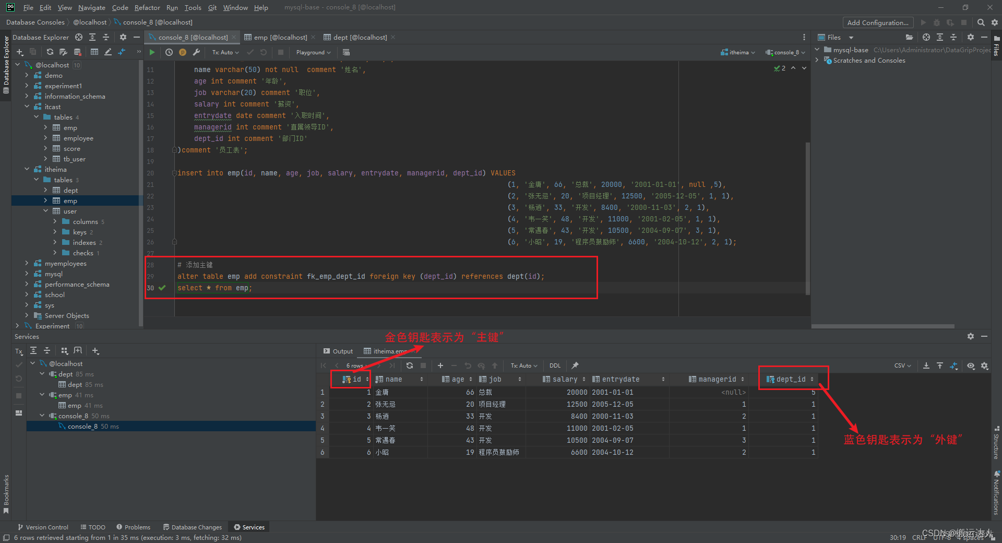This screenshot has height=543, width=1002.
Task: Toggle in-editor results icon in console toolbar
Action: coord(346,52)
